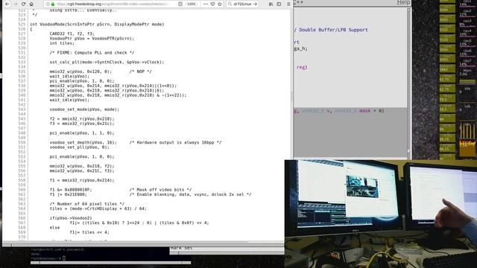Image resolution: width=477 pixels, height=268 pixels.
Task: Go back in the Firefox browser
Action: click(7, 4)
